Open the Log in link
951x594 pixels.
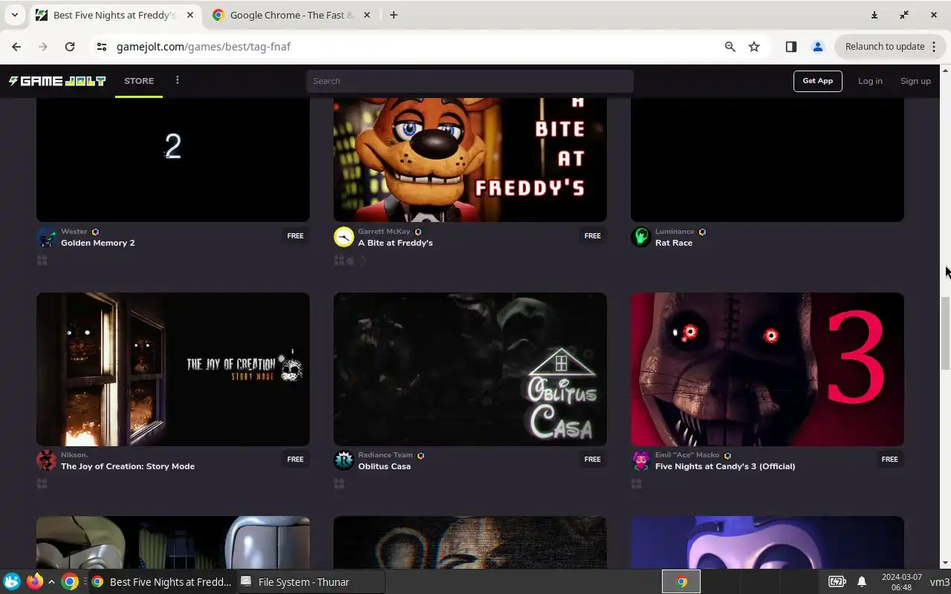870,81
